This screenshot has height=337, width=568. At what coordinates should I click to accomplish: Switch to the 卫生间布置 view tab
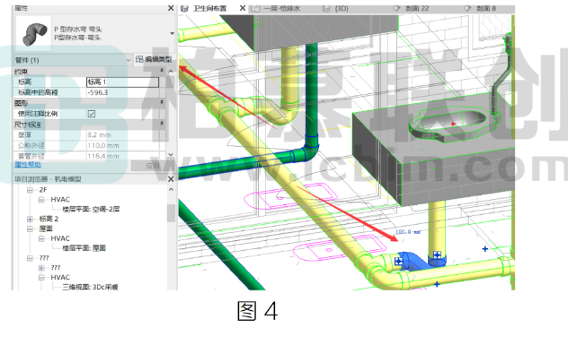209,8
